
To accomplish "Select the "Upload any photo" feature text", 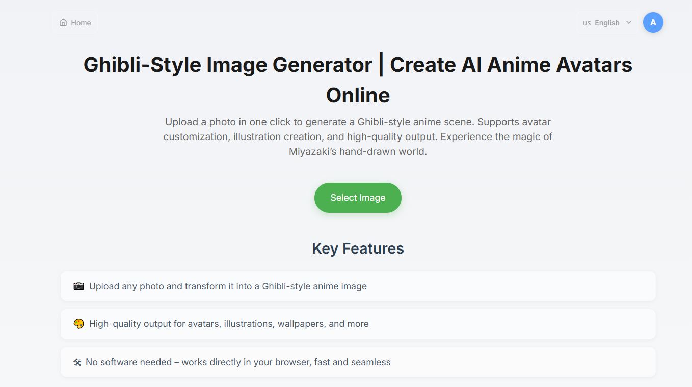I will coord(228,286).
